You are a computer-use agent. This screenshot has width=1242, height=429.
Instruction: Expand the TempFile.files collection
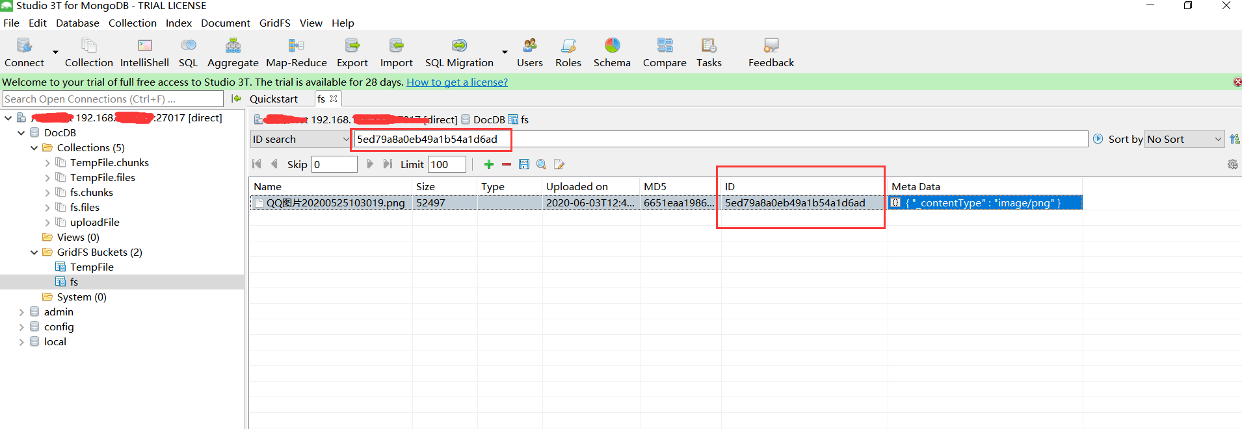pyautogui.click(x=47, y=177)
